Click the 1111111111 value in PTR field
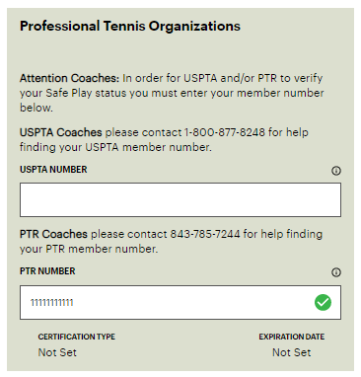 52,303
